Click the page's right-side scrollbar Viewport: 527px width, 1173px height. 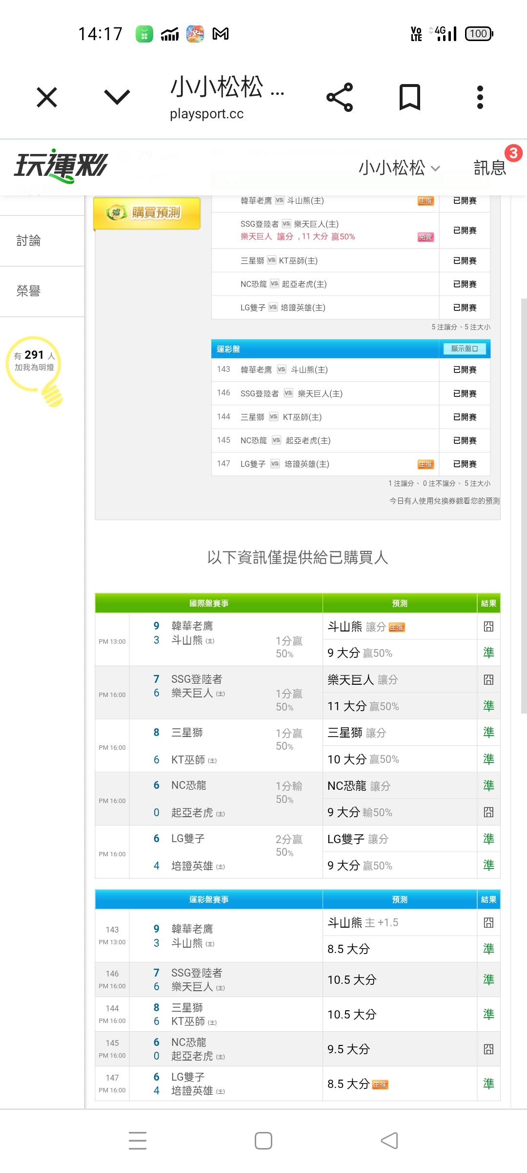pos(524,503)
